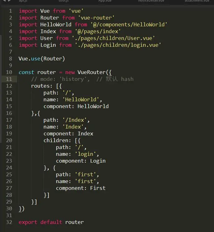Screen dimensions: 214x232
Task: Click line number 32 in the gutter
Action: pos(9,222)
